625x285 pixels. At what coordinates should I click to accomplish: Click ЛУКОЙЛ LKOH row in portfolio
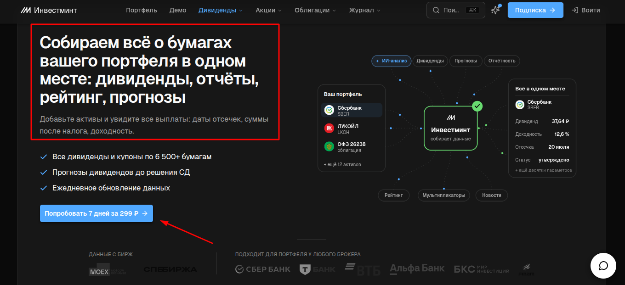[x=352, y=129]
